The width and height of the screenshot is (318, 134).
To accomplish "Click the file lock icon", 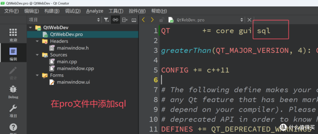I will click(162, 20).
